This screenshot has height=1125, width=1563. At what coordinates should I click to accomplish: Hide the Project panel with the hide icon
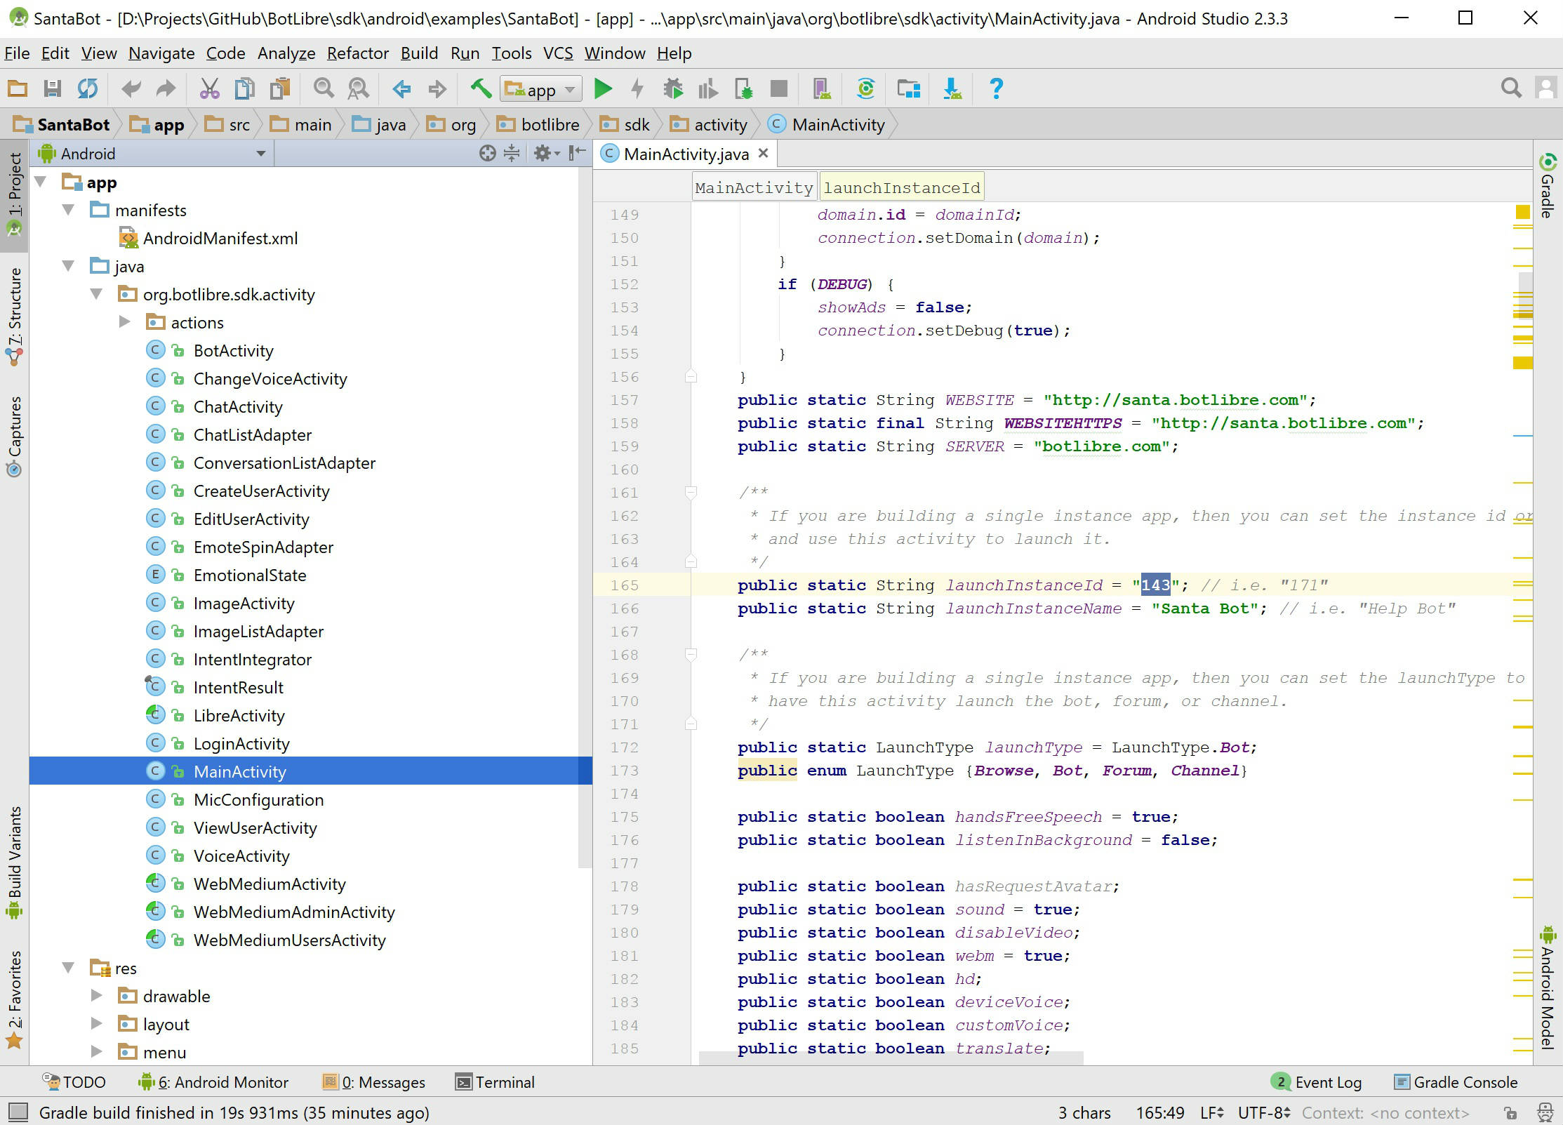(577, 153)
